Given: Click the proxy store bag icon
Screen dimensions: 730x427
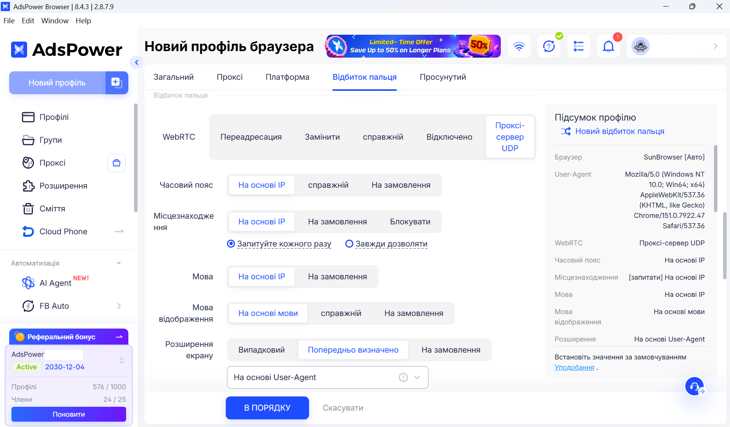Looking at the screenshot, I should point(117,163).
